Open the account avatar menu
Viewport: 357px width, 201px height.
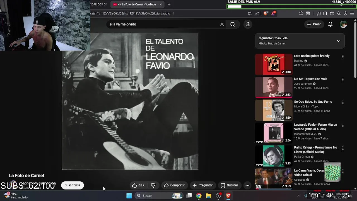[343, 24]
